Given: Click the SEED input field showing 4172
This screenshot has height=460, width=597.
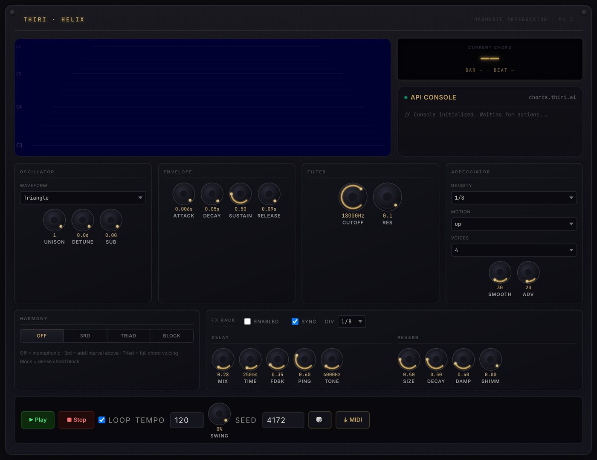Looking at the screenshot, I should tap(283, 420).
